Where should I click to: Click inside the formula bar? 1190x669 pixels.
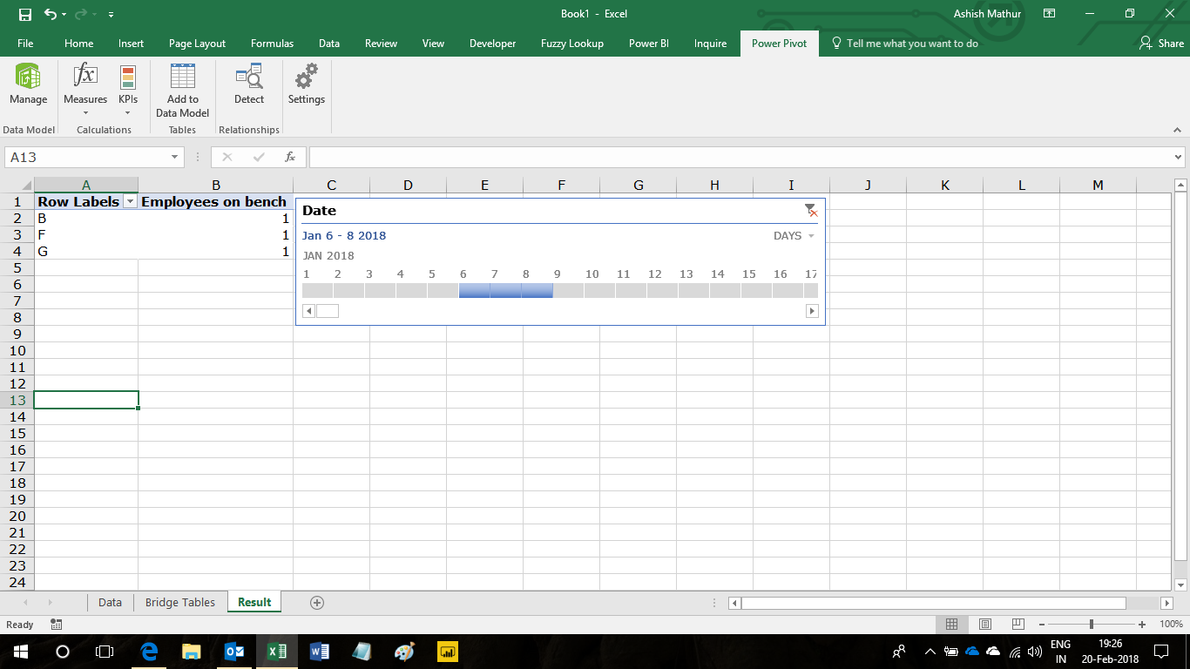pyautogui.click(x=740, y=157)
